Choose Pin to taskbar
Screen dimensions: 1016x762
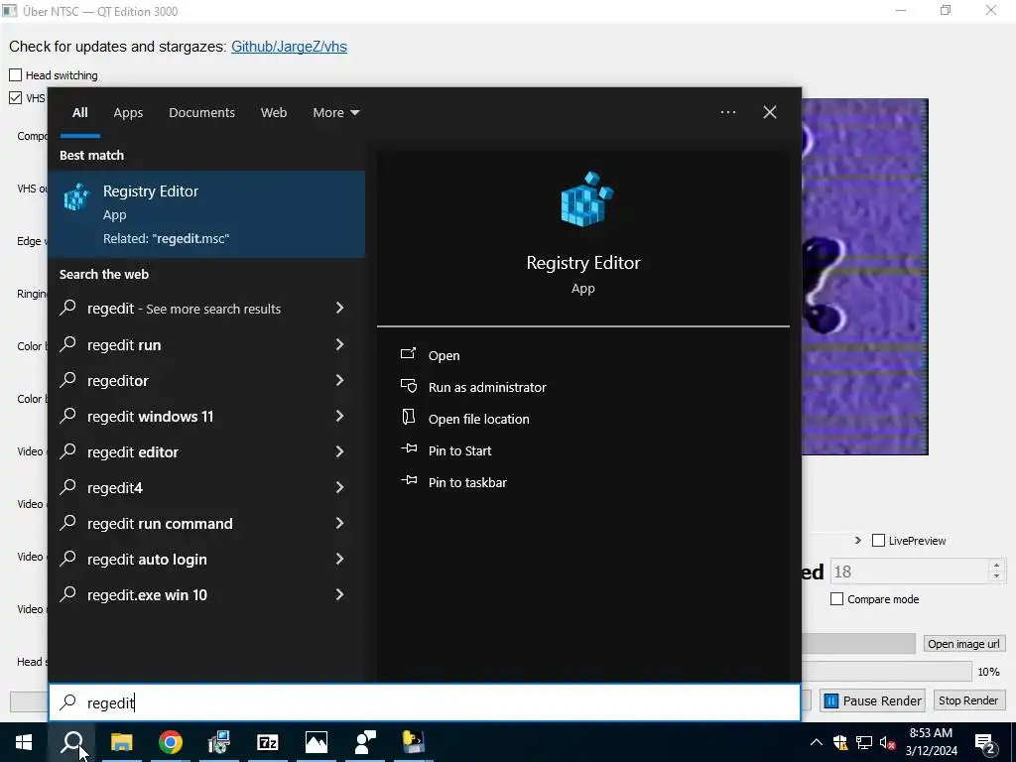tap(467, 482)
